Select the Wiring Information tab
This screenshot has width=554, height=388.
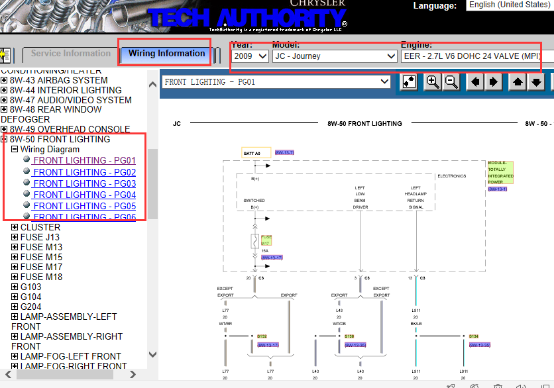[x=166, y=54]
